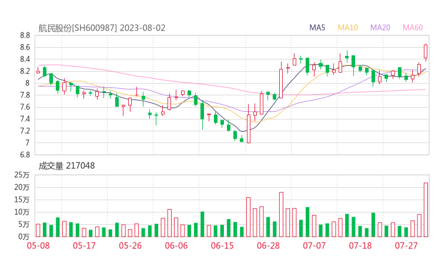Click the 06-06 date axis label
The image size is (435, 259).
tap(176, 245)
